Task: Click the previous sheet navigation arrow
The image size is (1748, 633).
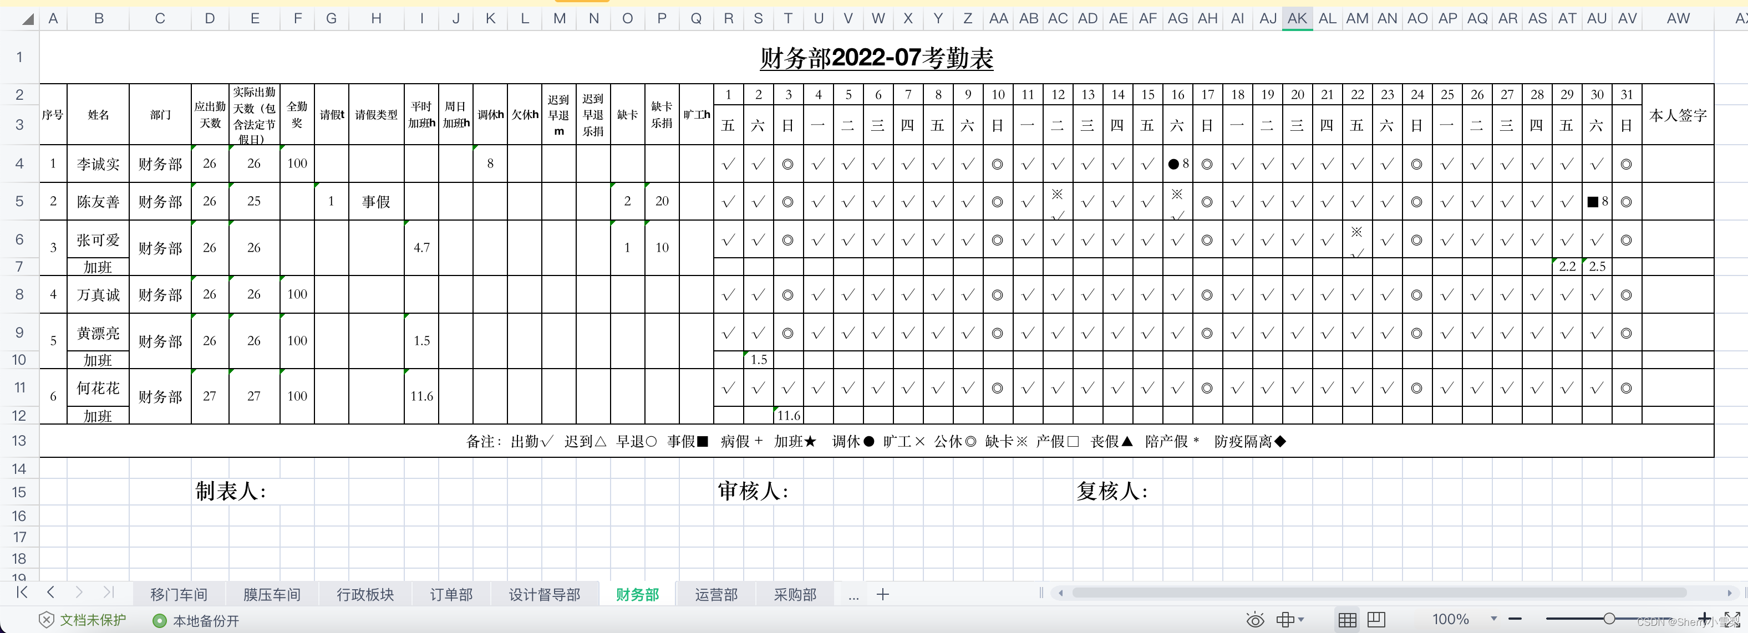Action: 51,593
